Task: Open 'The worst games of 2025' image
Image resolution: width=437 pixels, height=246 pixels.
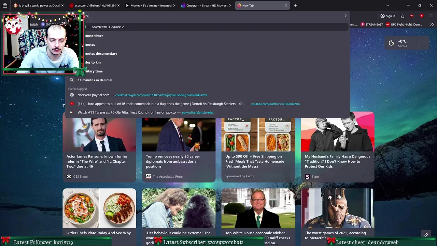Action: click(x=337, y=208)
